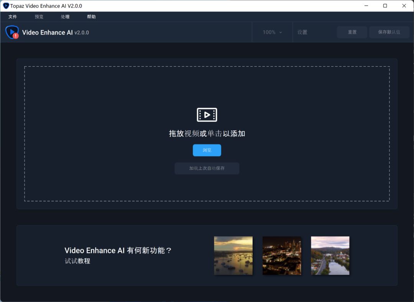
Task: Click the blue 浏览 browse button
Action: tap(207, 150)
